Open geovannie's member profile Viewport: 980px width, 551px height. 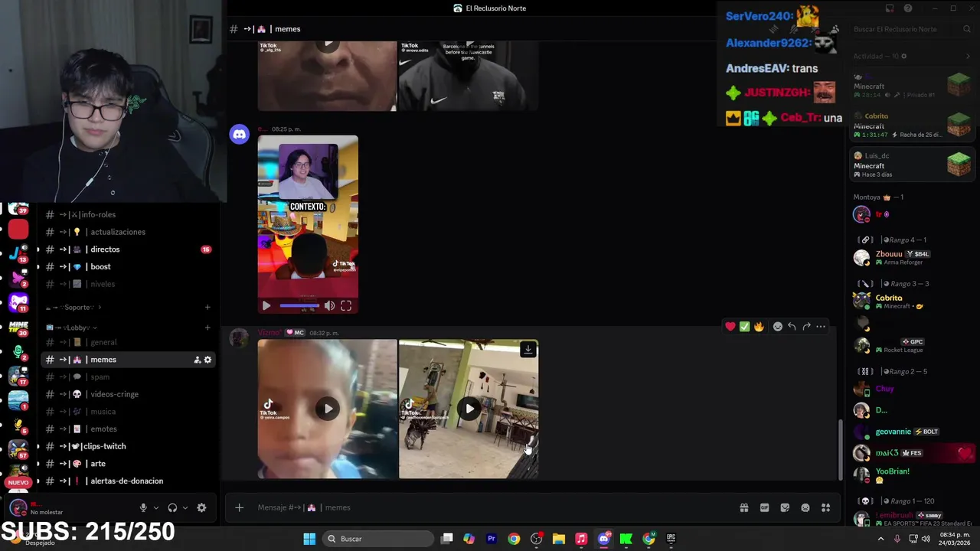[x=911, y=432]
